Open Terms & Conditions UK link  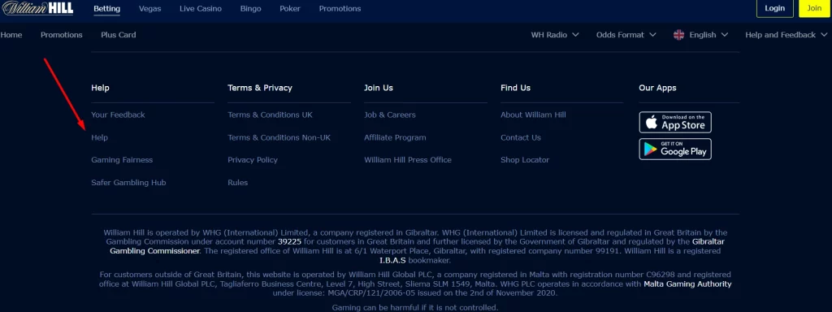click(x=270, y=115)
